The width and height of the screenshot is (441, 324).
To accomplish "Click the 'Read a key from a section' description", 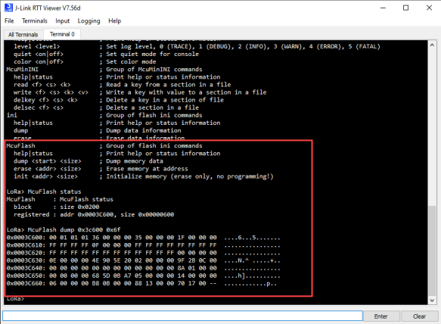I will 169,85.
